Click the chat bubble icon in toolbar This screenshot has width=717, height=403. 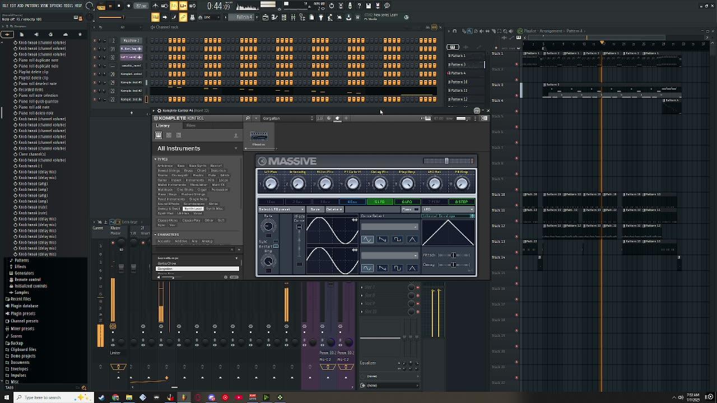tap(387, 6)
